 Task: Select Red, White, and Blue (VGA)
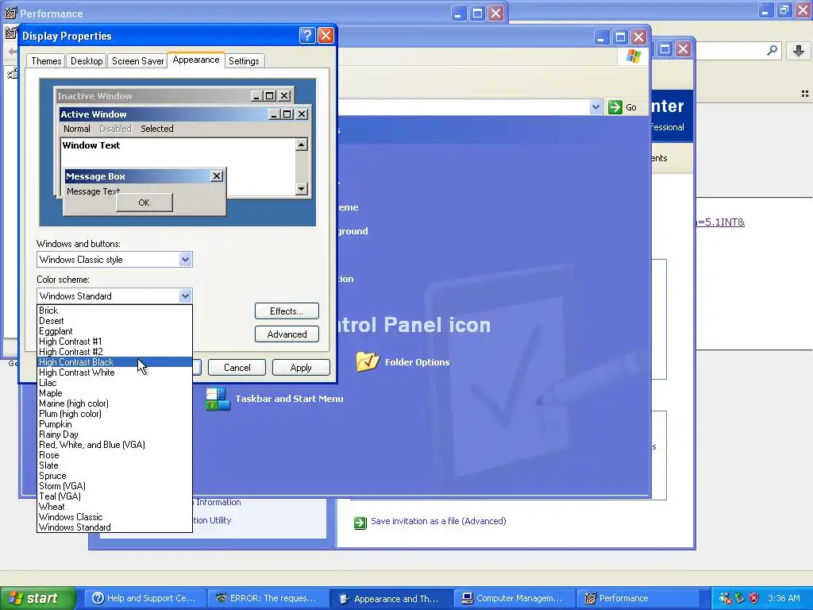pos(114,445)
